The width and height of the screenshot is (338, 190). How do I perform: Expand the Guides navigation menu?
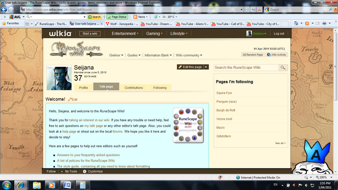(x=134, y=55)
